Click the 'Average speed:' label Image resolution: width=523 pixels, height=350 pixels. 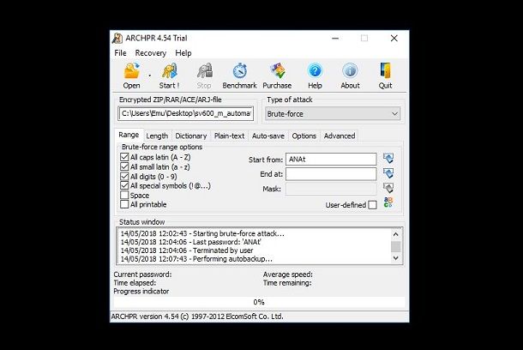(288, 275)
